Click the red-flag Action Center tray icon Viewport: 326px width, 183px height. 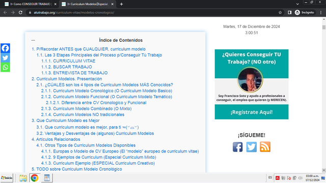pyautogui.click(x=289, y=178)
